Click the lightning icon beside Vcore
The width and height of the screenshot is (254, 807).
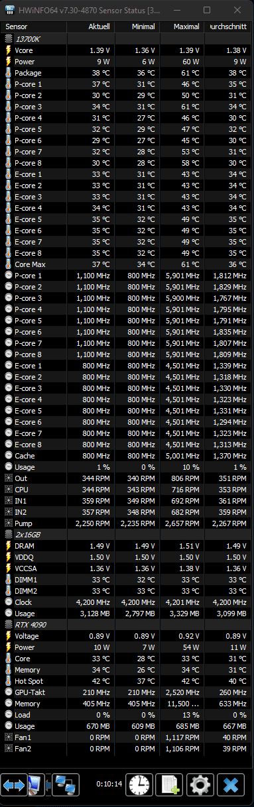(x=8, y=50)
